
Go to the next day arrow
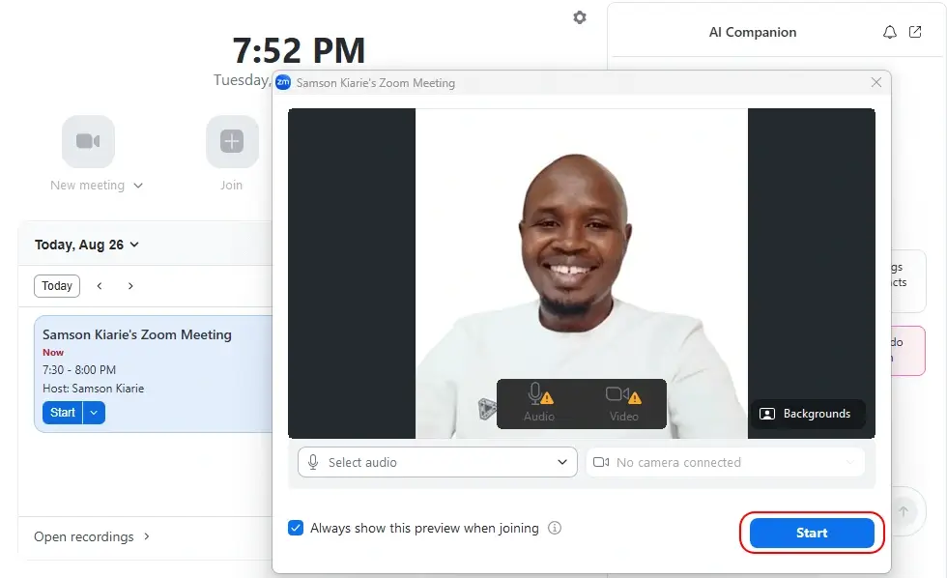click(x=130, y=286)
